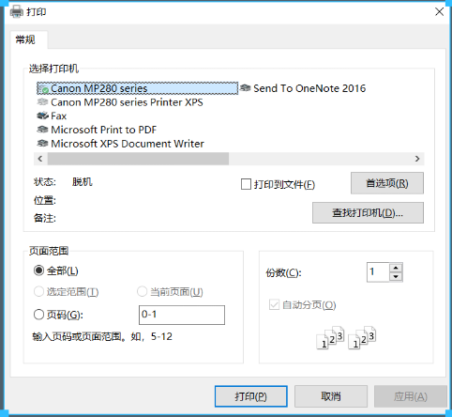Click the Fax printer icon
Screen dimensions: 452x417
pos(42,116)
